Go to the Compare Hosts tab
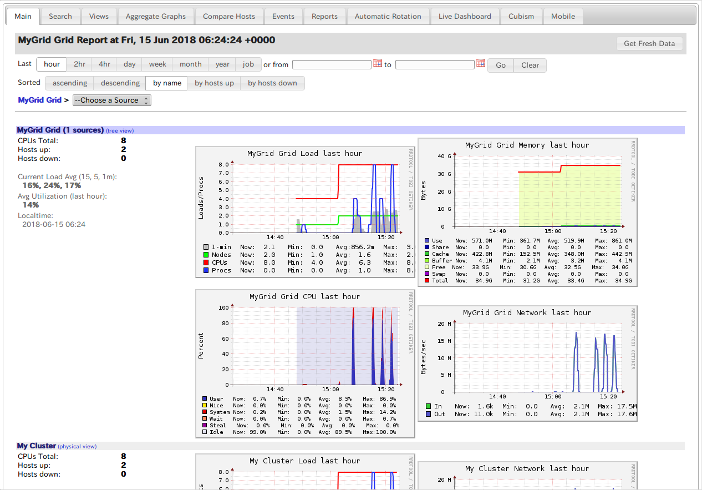The height and width of the screenshot is (490, 702). pyautogui.click(x=229, y=16)
